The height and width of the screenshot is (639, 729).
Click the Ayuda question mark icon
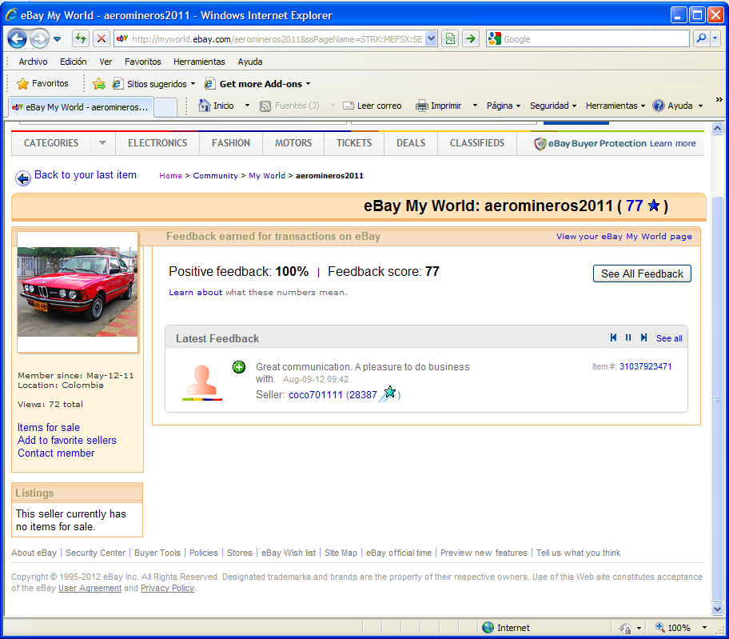tap(659, 106)
